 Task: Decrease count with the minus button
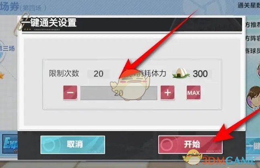click(x=70, y=93)
